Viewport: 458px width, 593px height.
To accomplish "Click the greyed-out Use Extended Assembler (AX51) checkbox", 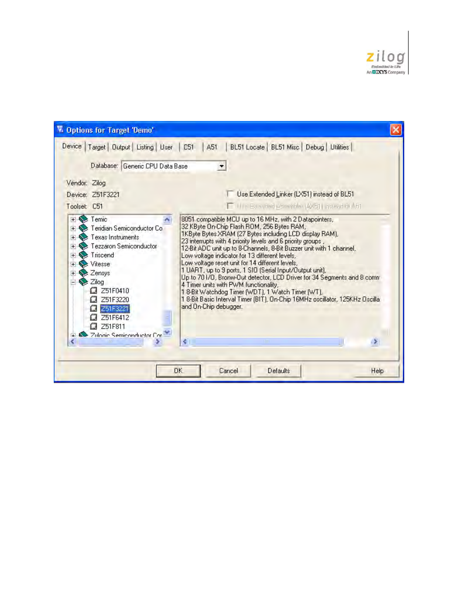I will [x=230, y=206].
